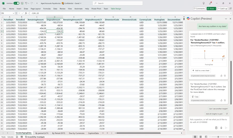
Task: Thumbs up the first Copilot response
Action: pos(221,76)
